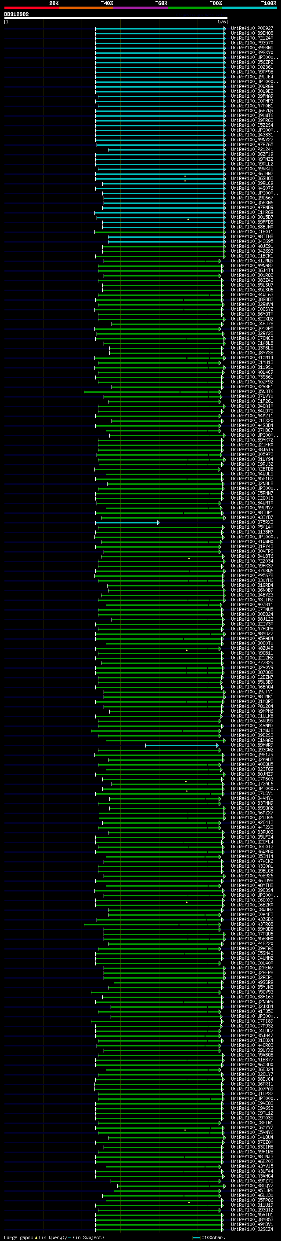Click the cyan alignment bar for B9HWR9
281x1241 pixels.
pos(182,745)
